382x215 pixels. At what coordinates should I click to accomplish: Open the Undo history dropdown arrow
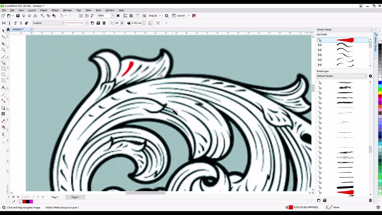point(65,16)
